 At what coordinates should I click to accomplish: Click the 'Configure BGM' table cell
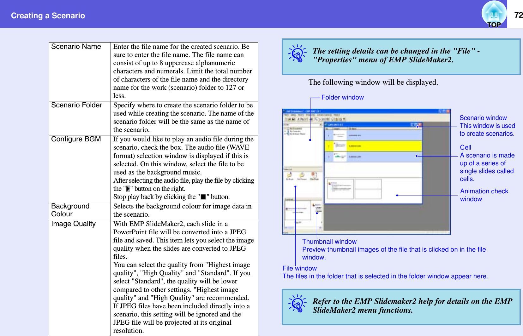point(80,168)
